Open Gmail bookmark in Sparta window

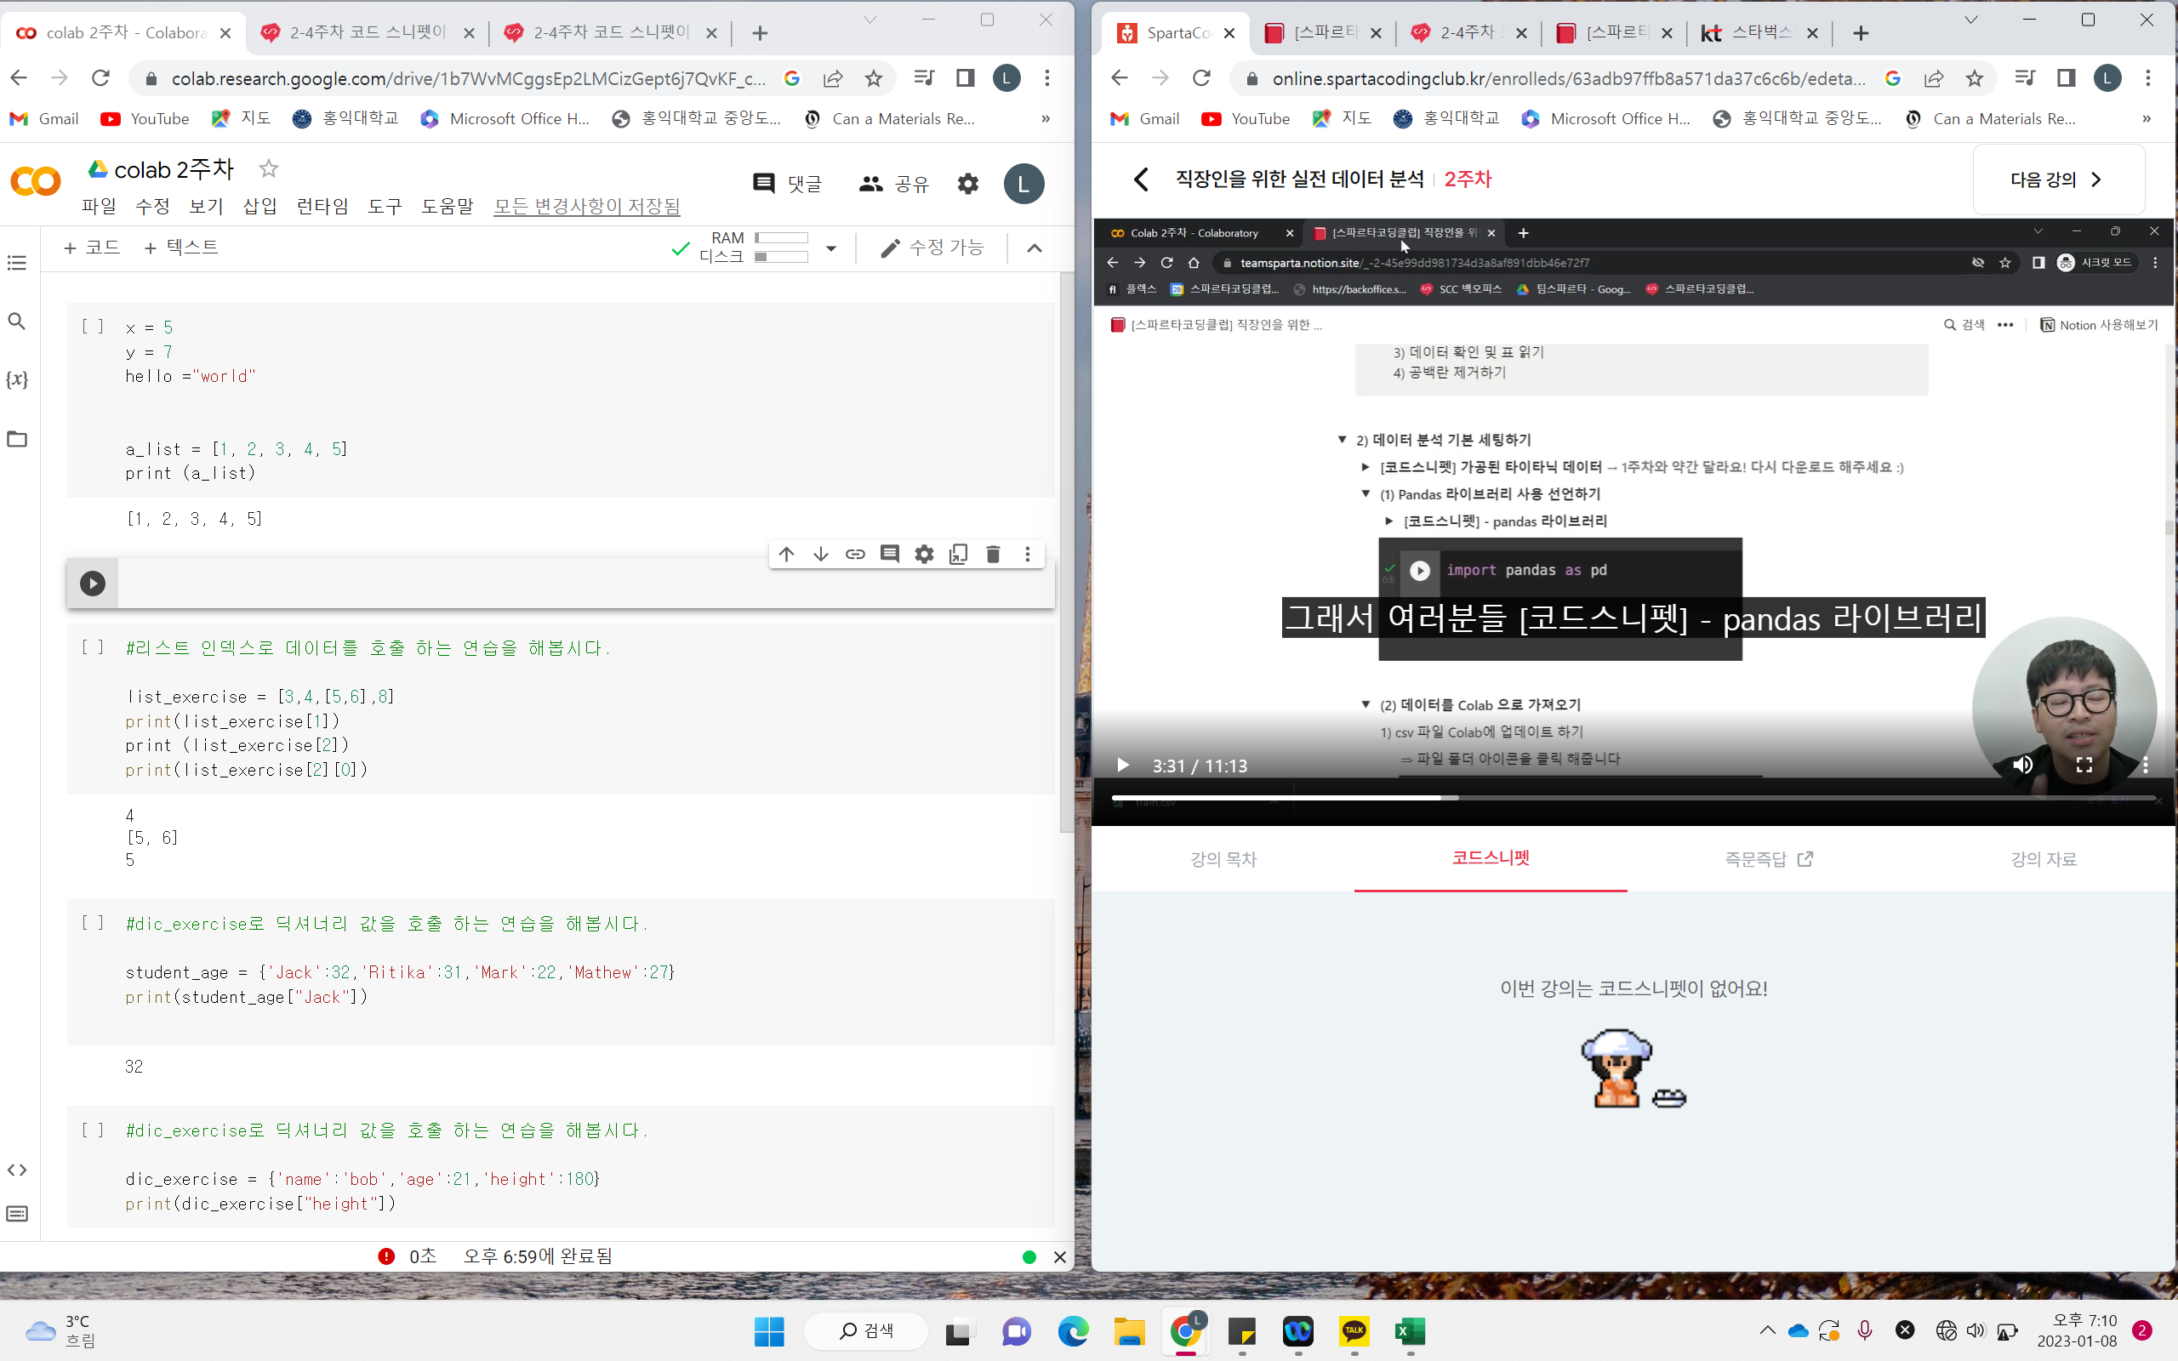click(1144, 119)
